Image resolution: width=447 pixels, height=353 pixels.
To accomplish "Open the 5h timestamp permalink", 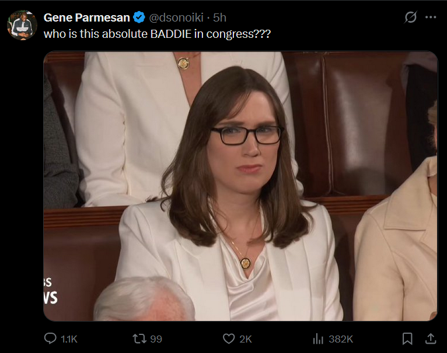I will point(219,17).
